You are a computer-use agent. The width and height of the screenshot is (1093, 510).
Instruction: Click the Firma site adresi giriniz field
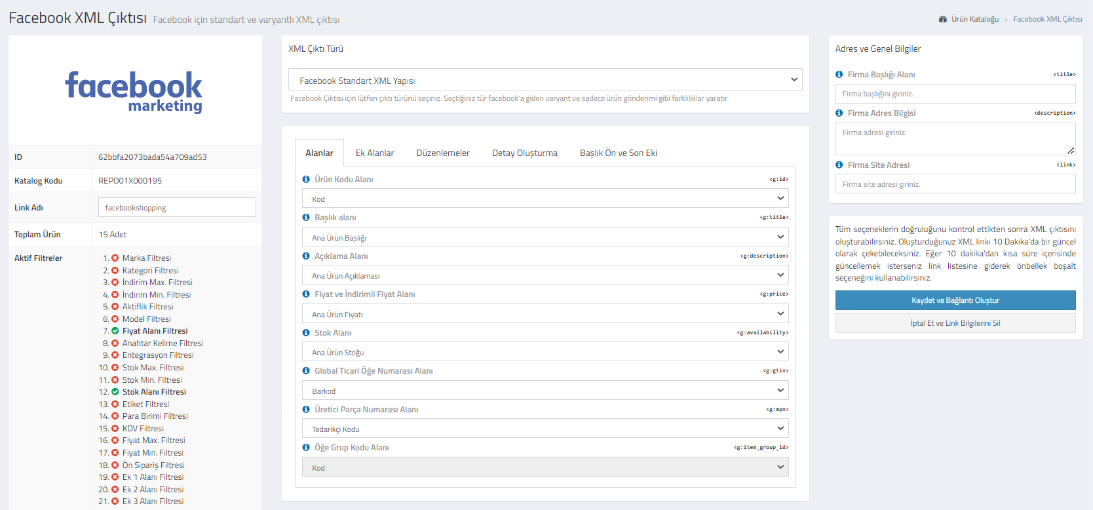point(955,184)
